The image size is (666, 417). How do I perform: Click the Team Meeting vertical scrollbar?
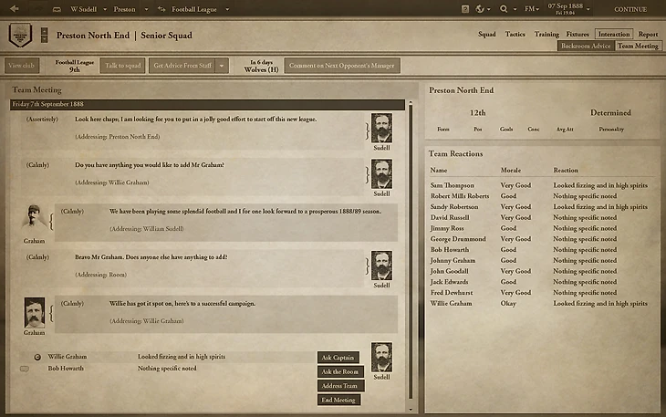pyautogui.click(x=410, y=246)
